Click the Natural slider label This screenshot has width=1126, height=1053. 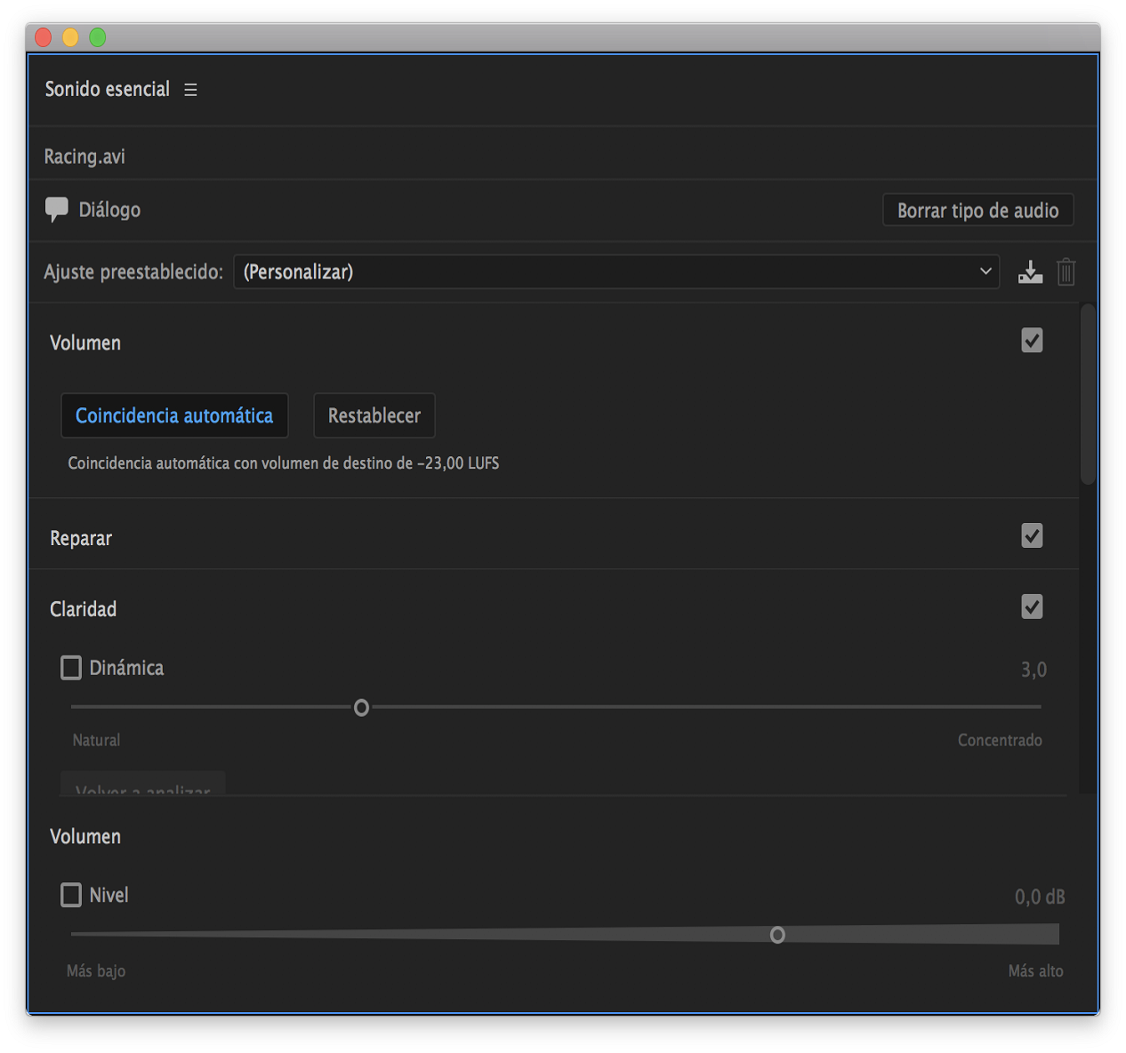point(96,740)
